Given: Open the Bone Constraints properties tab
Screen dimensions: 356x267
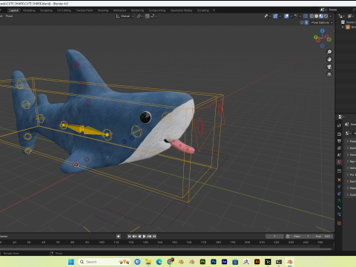Looking at the screenshot, I should [x=339, y=214].
